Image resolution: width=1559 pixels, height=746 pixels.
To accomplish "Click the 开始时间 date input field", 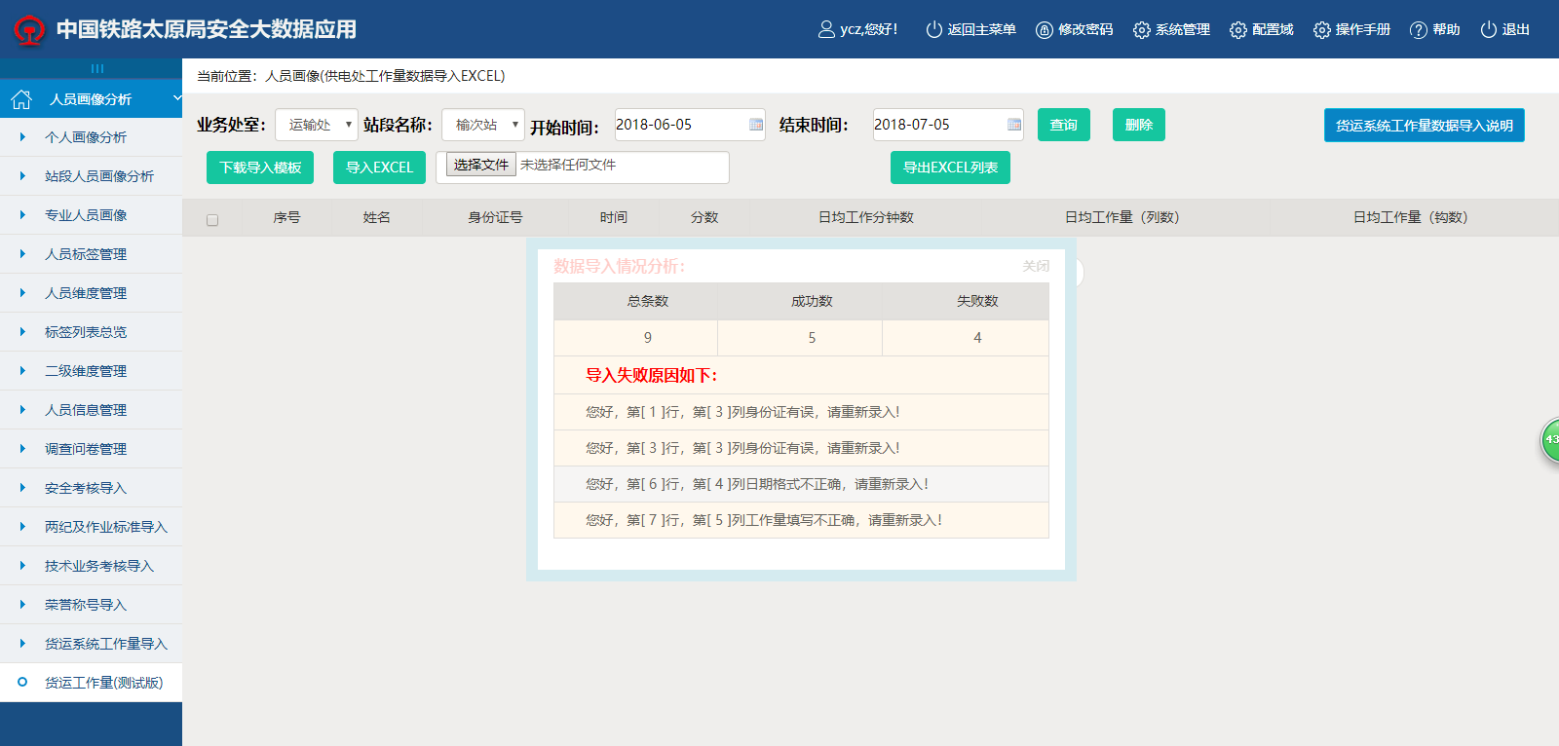I will (x=690, y=125).
